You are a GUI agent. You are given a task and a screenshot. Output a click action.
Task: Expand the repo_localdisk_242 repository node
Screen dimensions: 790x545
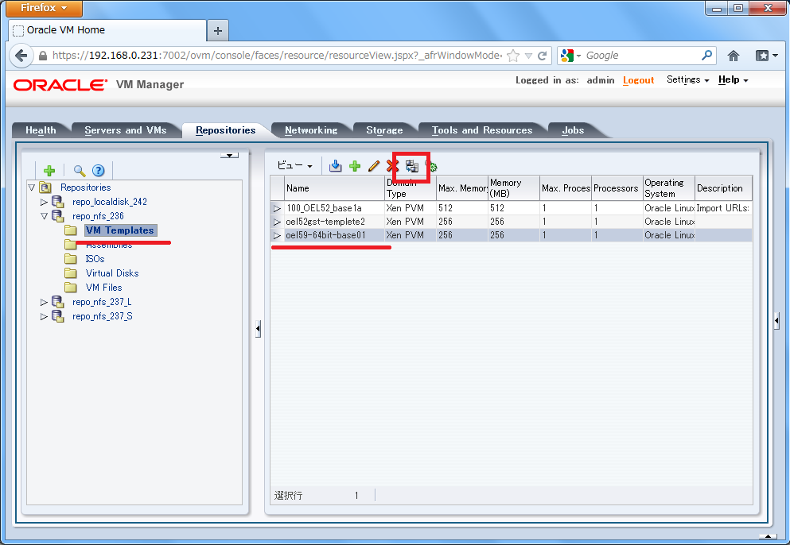tap(44, 201)
